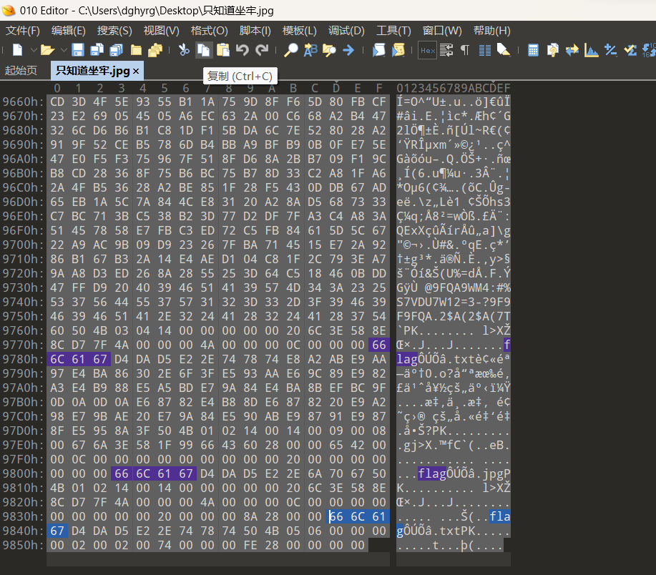656x575 pixels.
Task: Open the New File dropdown arrow
Action: [34, 50]
